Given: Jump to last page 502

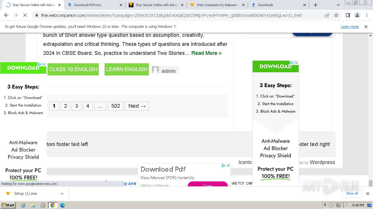Looking at the screenshot, I should [116, 106].
